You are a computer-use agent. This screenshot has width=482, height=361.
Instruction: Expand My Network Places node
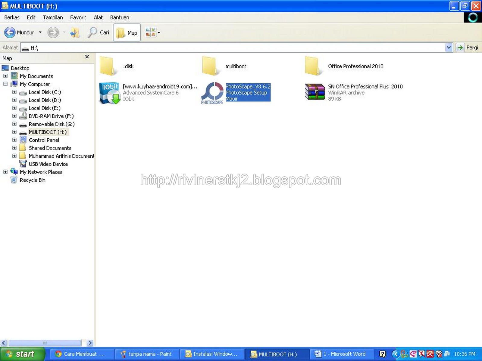tap(5, 172)
